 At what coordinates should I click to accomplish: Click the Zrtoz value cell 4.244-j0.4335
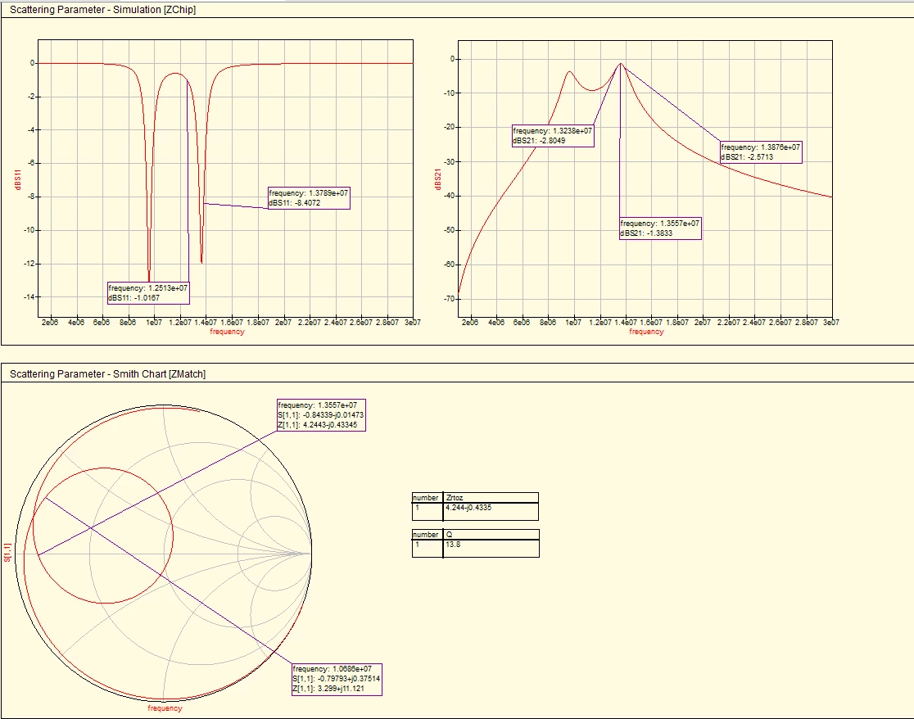tap(491, 512)
